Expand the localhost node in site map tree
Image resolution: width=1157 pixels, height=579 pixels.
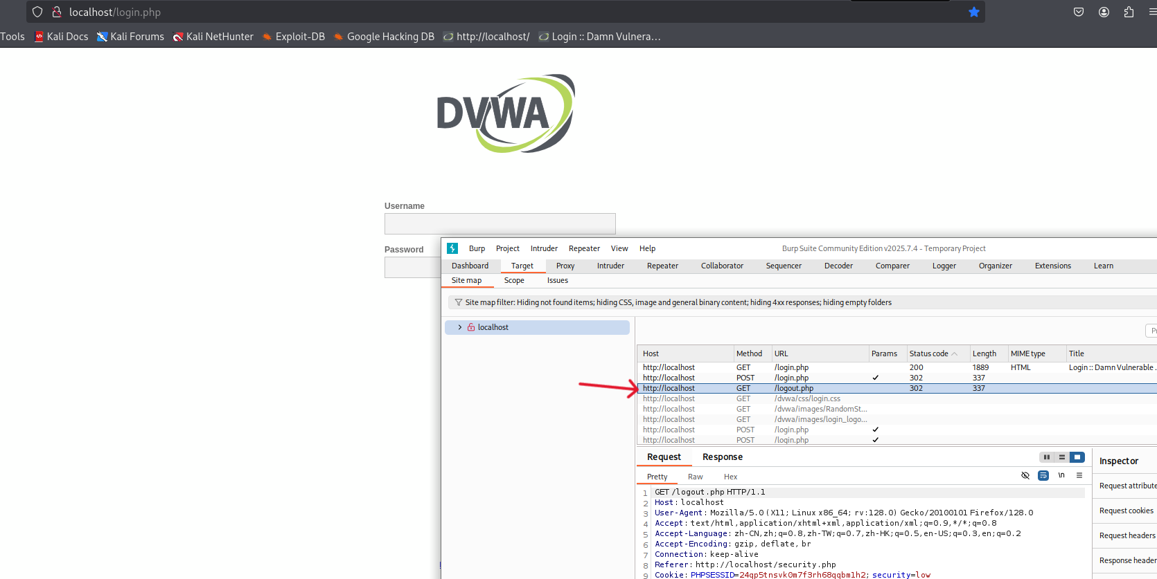[460, 327]
